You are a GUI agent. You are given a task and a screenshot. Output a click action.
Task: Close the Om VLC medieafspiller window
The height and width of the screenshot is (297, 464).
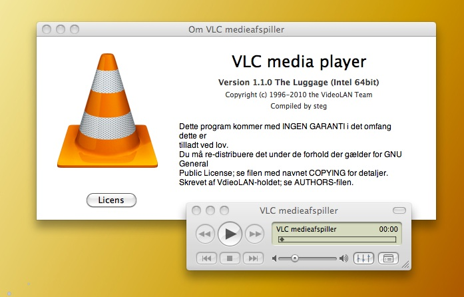[x=47, y=29]
